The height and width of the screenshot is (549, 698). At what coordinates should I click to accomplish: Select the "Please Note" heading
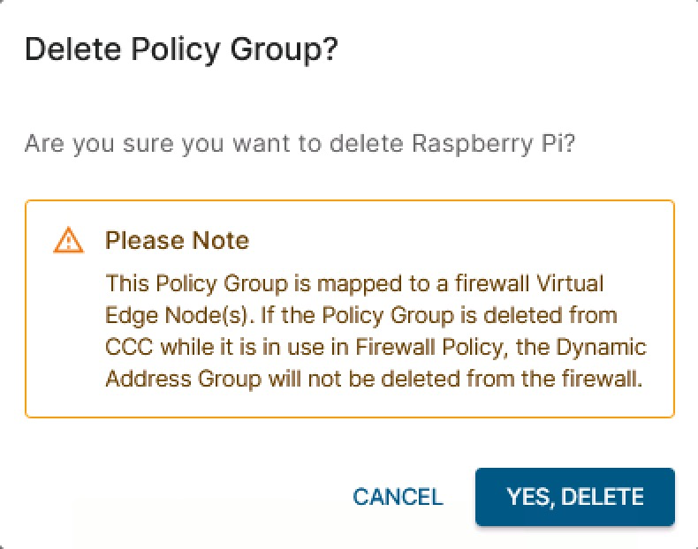(177, 240)
